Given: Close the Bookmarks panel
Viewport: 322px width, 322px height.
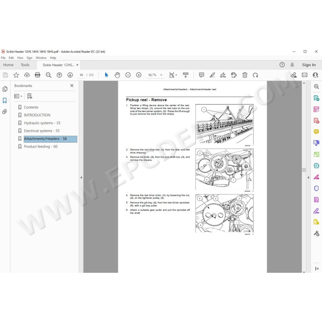Looking at the screenshot, I should click(72, 86).
